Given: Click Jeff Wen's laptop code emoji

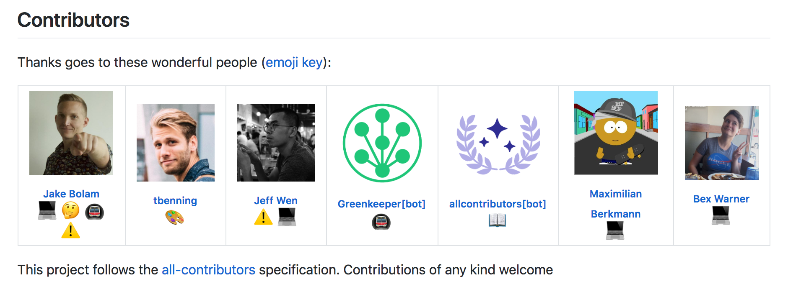Looking at the screenshot, I should click(287, 218).
